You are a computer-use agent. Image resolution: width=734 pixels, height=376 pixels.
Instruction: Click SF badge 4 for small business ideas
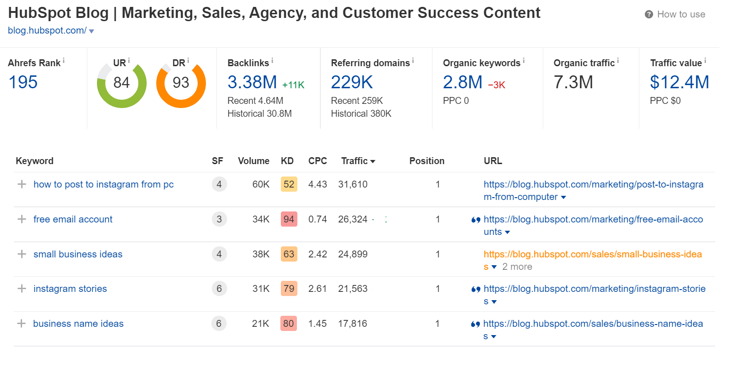[219, 254]
